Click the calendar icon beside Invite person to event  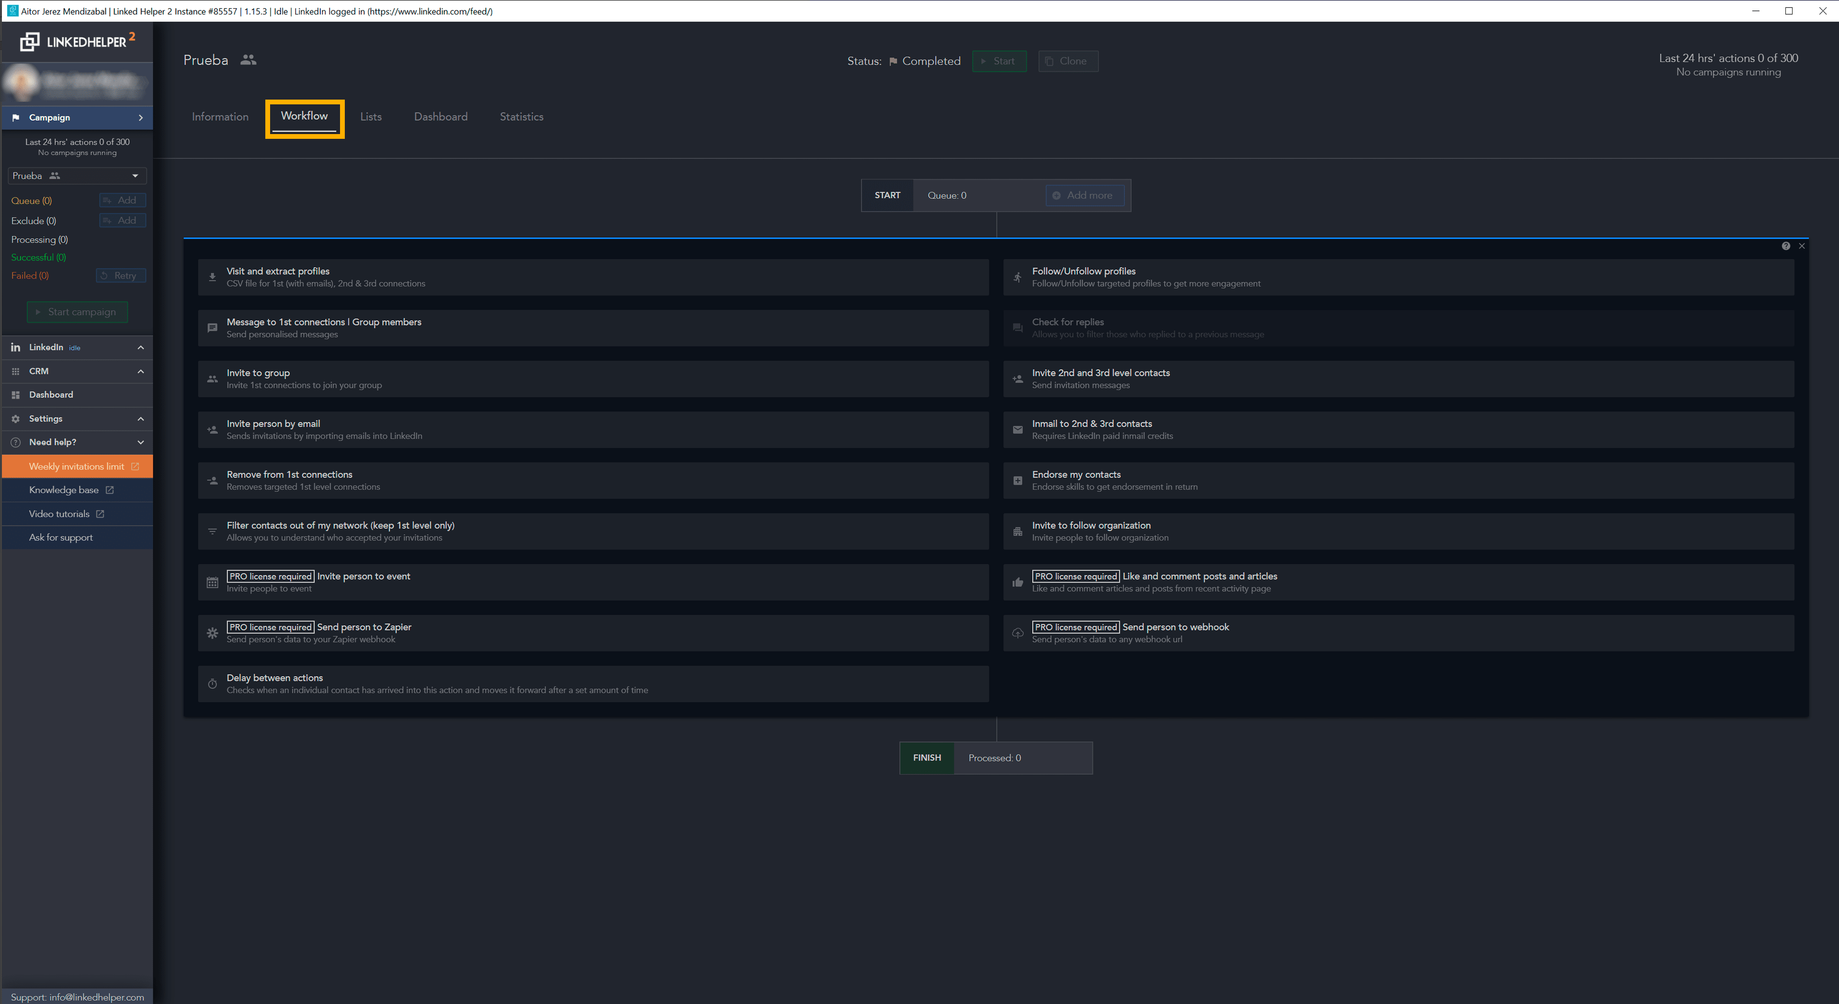click(212, 582)
